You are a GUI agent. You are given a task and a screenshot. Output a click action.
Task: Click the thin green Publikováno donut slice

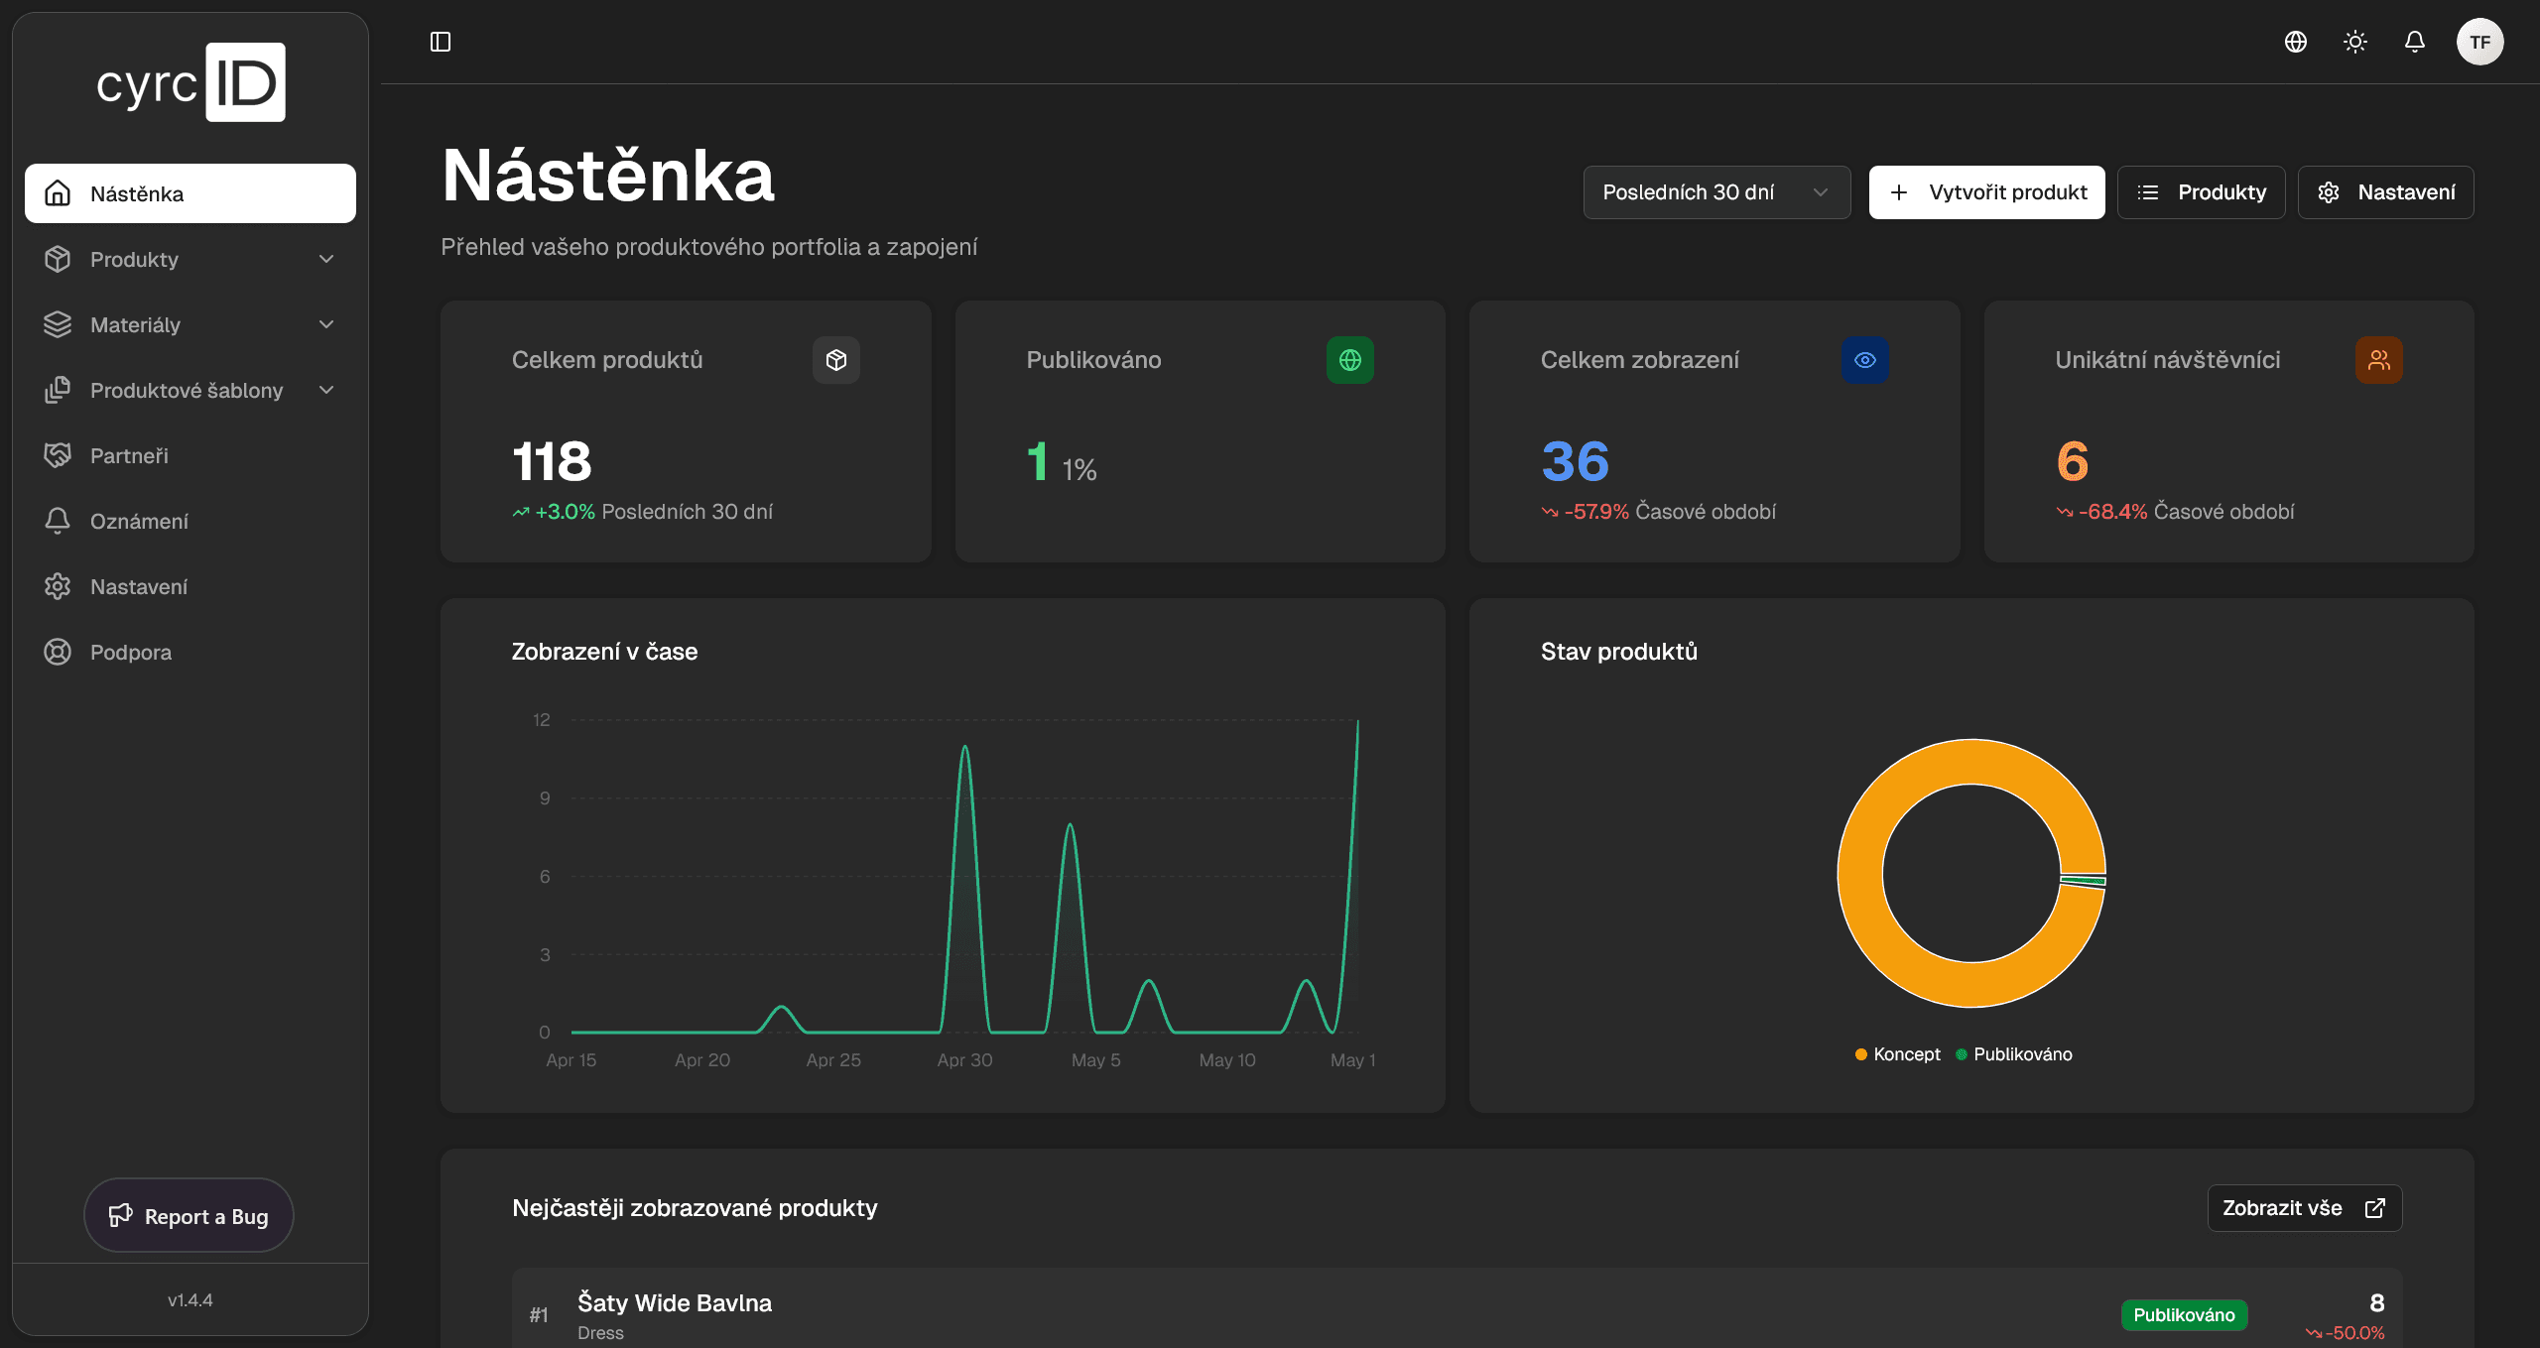click(x=2083, y=881)
